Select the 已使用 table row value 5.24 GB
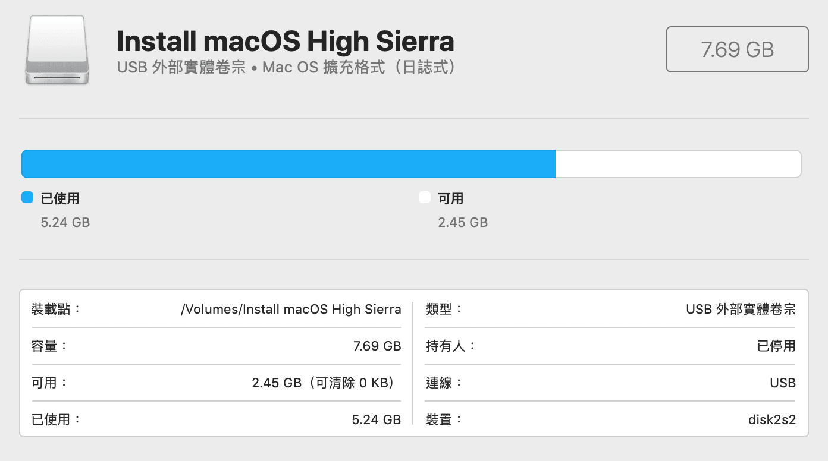The height and width of the screenshot is (461, 828). point(377,419)
